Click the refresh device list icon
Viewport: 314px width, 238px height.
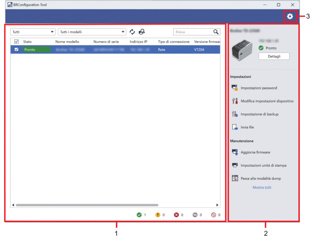pyautogui.click(x=132, y=32)
